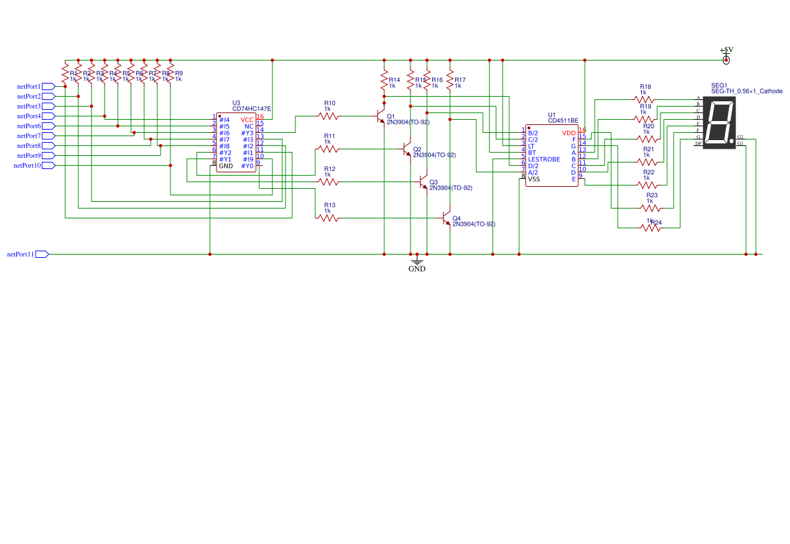Screen dimensions: 790x544
Task: Click the G2 pin label on the display
Action: click(x=741, y=137)
